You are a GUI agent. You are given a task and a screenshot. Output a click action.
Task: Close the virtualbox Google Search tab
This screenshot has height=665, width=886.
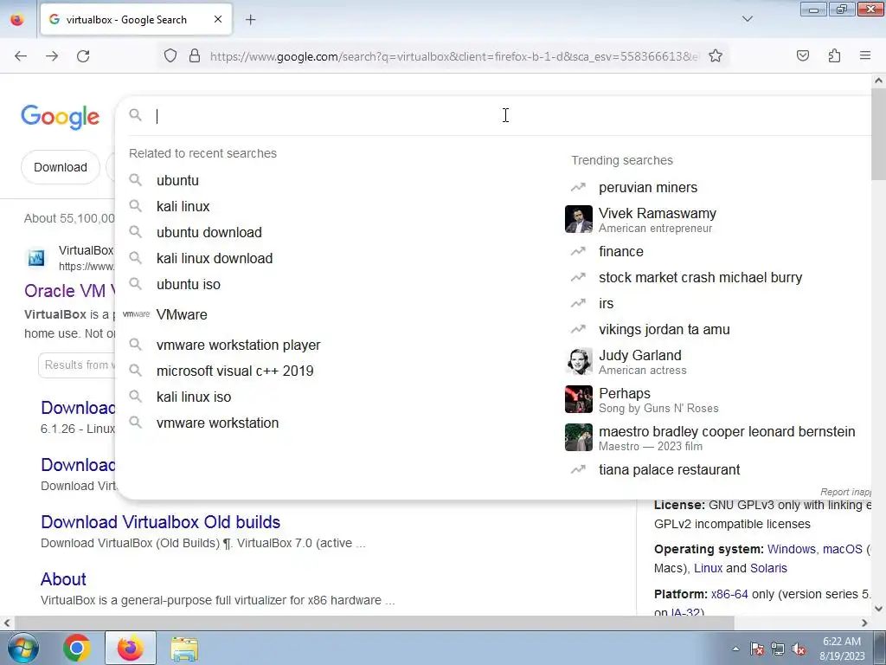[218, 19]
